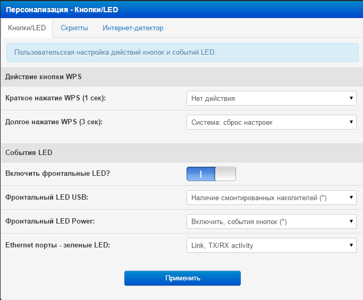Image resolution: width=363 pixels, height=300 pixels.
Task: Open the Интернет-детектор tab
Action: pyautogui.click(x=133, y=28)
